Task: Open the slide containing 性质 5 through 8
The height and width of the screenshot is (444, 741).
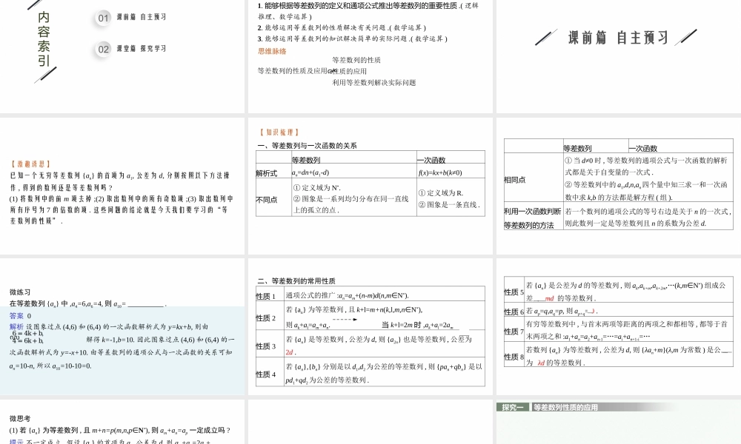Action: (x=617, y=326)
